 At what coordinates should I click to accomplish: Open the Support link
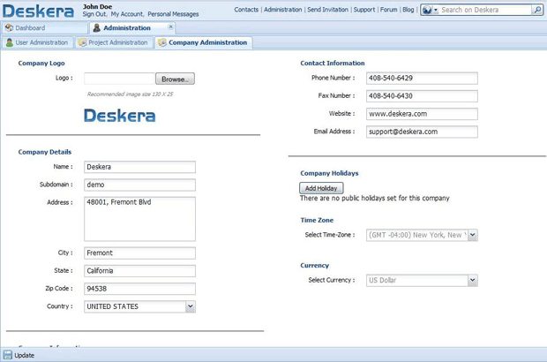coord(364,10)
